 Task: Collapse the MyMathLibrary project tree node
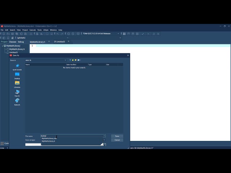pyautogui.click(x=3, y=46)
